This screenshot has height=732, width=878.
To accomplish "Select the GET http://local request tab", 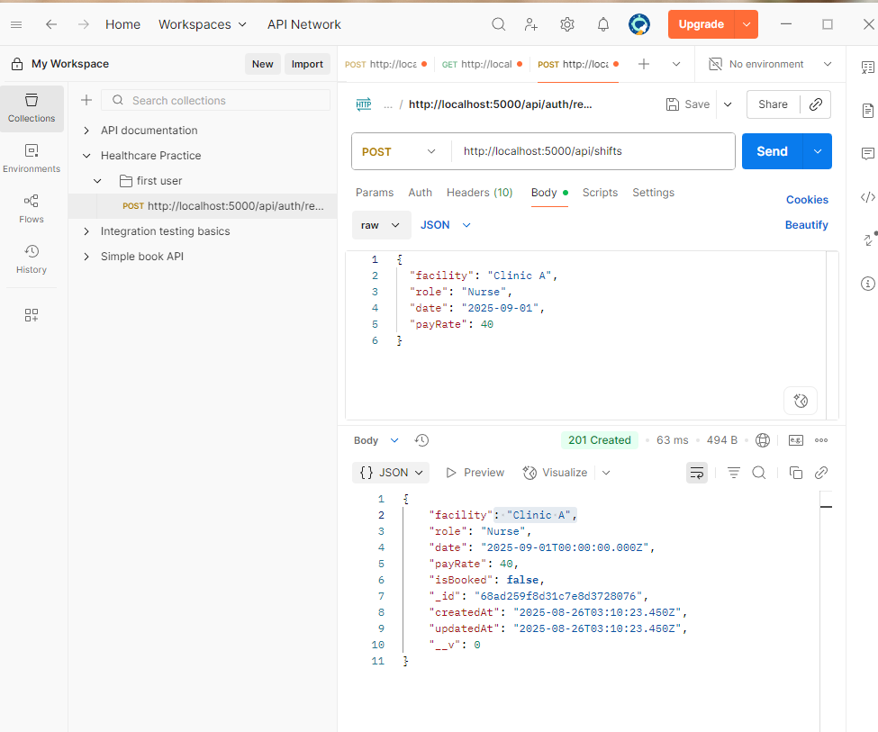I will (482, 65).
